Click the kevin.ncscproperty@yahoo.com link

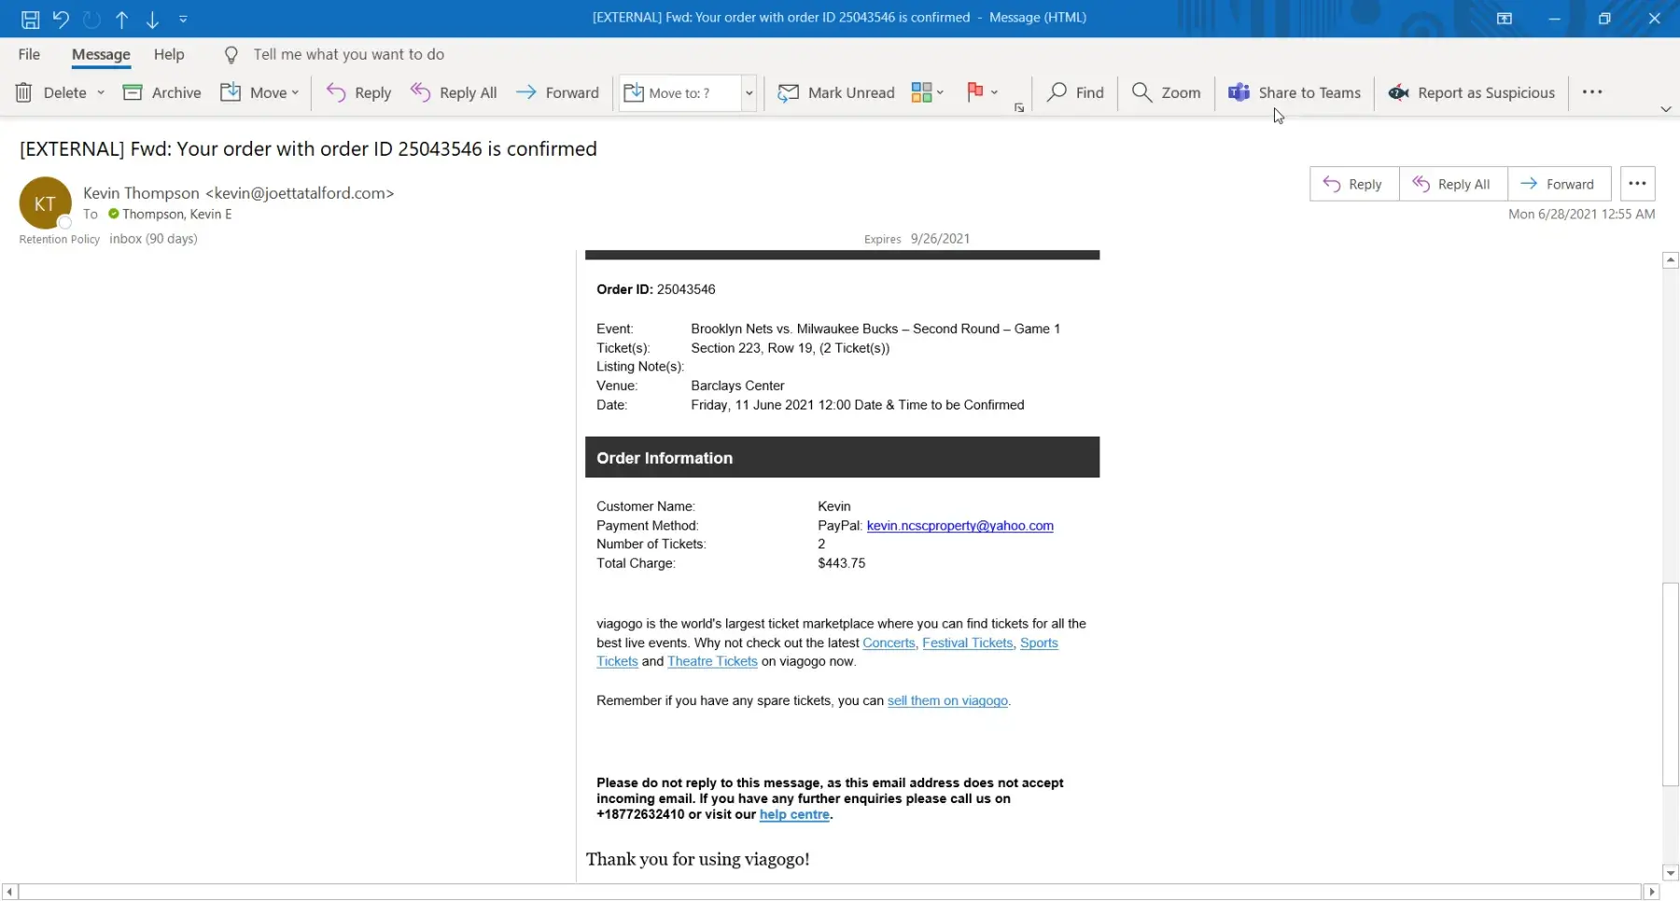click(x=959, y=526)
